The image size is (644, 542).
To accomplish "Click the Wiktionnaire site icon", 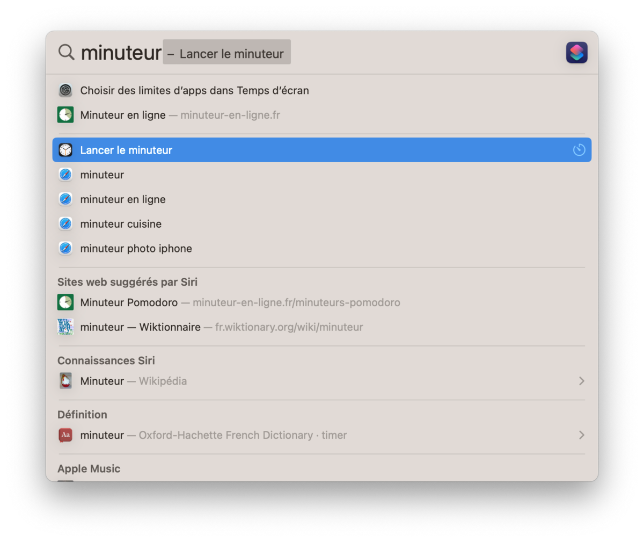I will pos(65,327).
